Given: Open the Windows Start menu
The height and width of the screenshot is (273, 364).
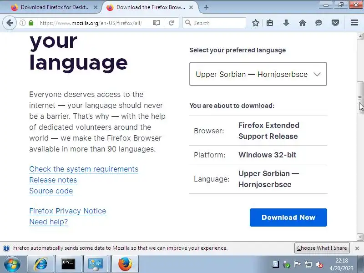Looking at the screenshot, I should click(x=12, y=264).
